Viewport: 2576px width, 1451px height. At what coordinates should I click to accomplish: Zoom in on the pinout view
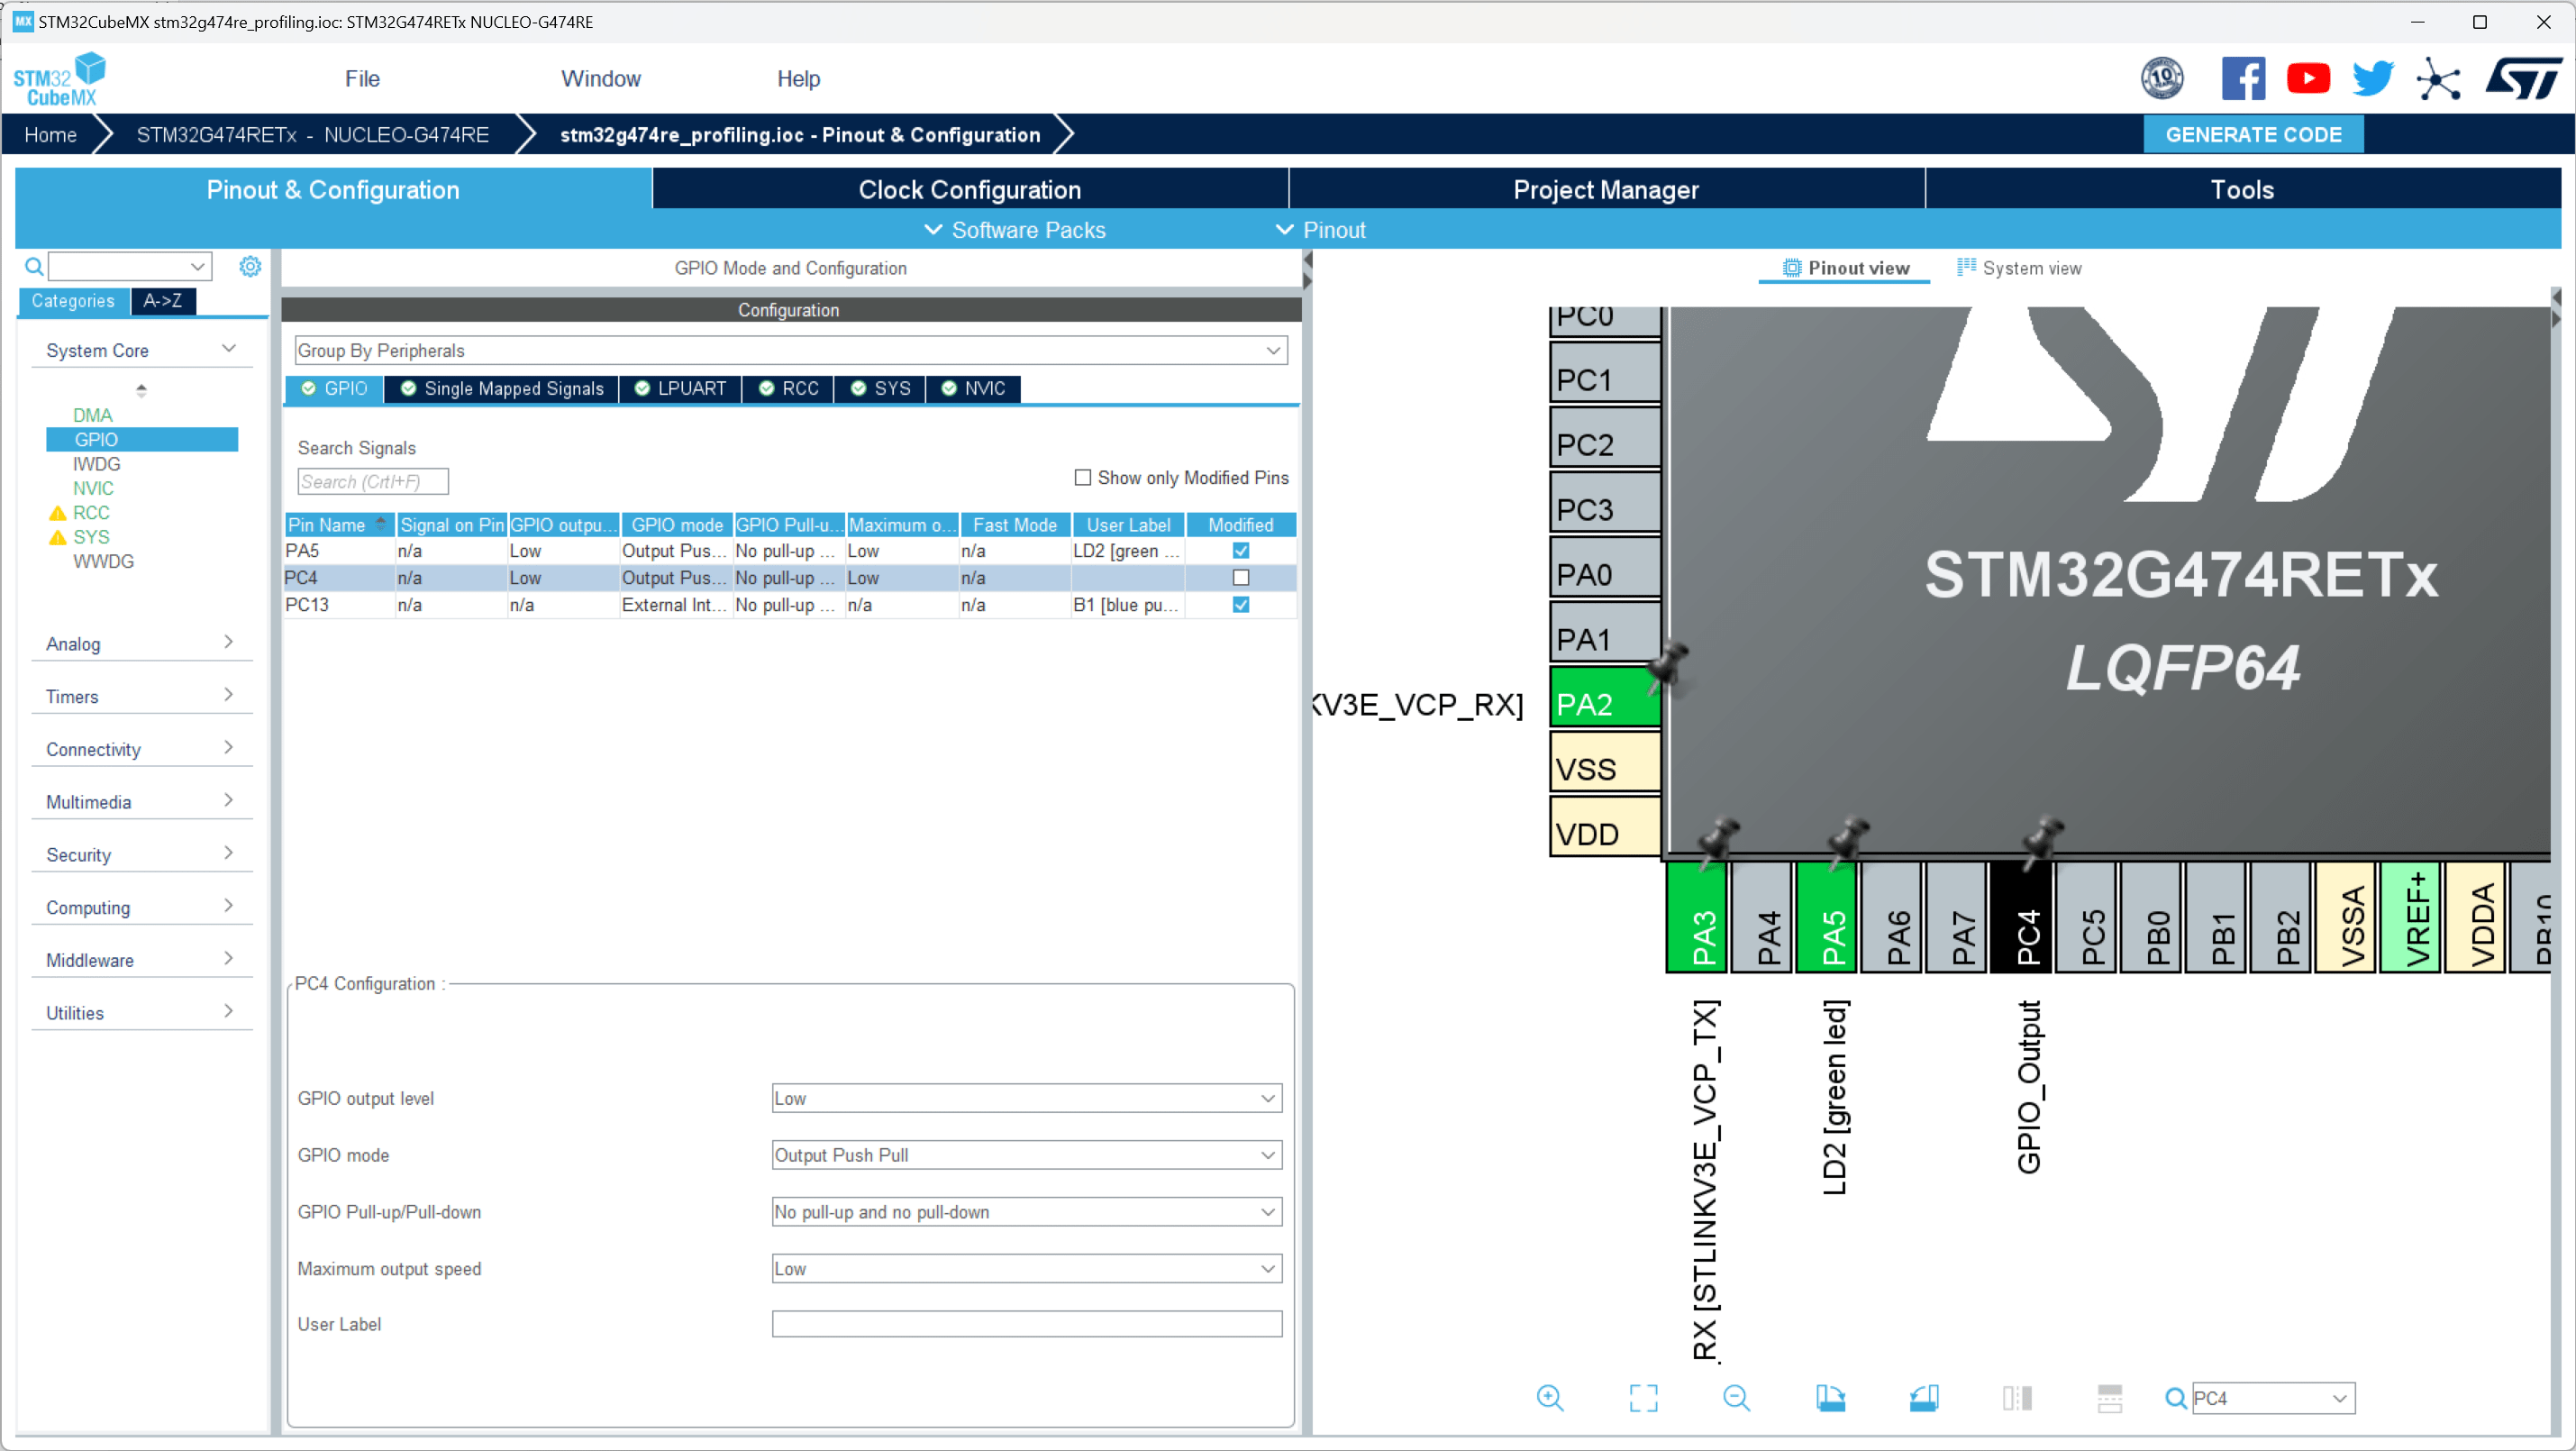point(1551,1398)
